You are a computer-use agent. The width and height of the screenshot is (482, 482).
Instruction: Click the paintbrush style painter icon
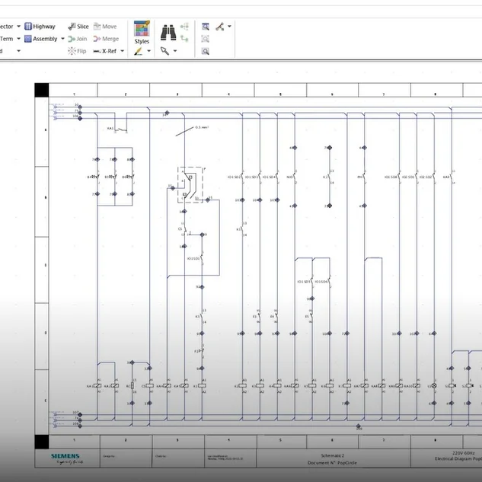pyautogui.click(x=138, y=51)
